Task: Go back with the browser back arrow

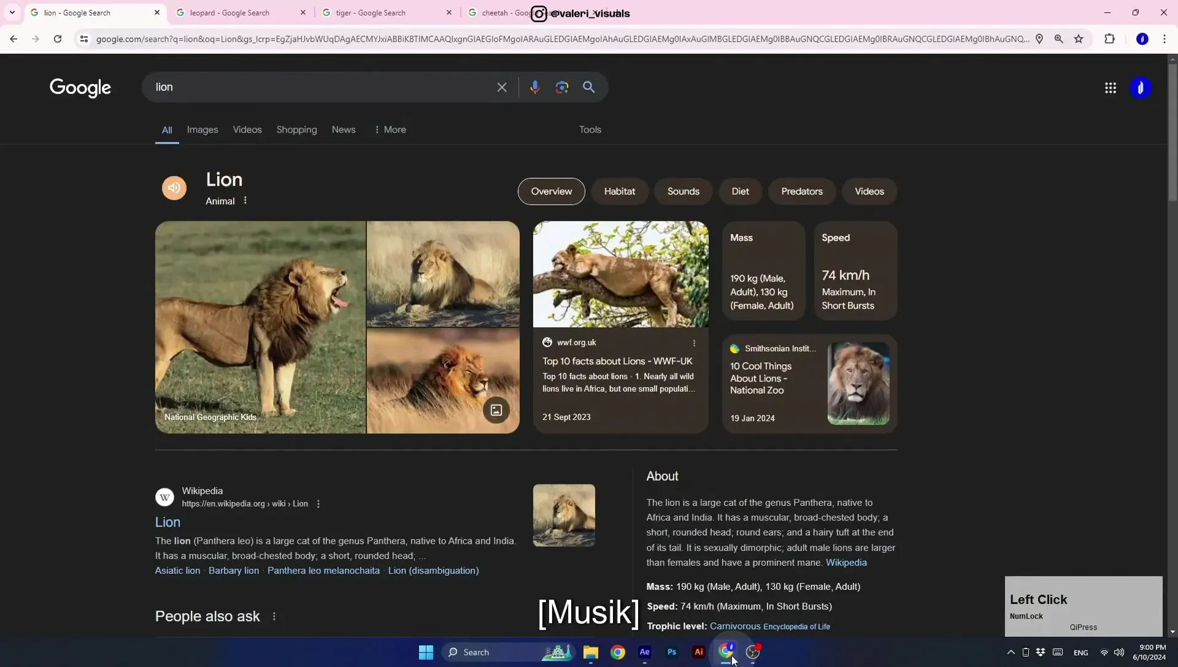Action: [x=13, y=39]
